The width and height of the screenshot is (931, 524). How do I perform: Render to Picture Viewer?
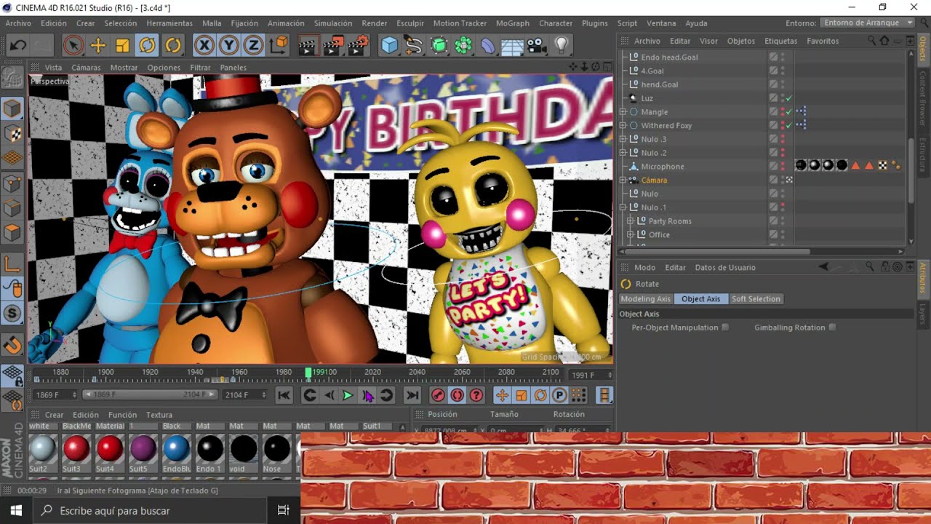click(x=333, y=46)
